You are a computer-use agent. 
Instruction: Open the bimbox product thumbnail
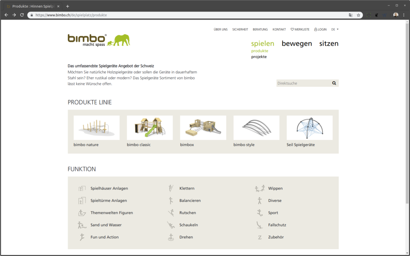click(x=203, y=128)
